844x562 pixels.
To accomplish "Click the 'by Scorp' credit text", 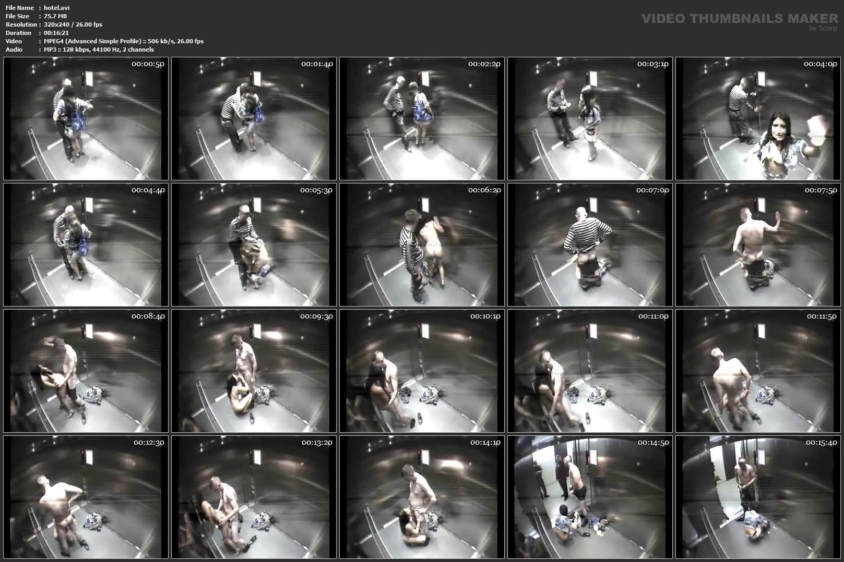I will pyautogui.click(x=823, y=28).
